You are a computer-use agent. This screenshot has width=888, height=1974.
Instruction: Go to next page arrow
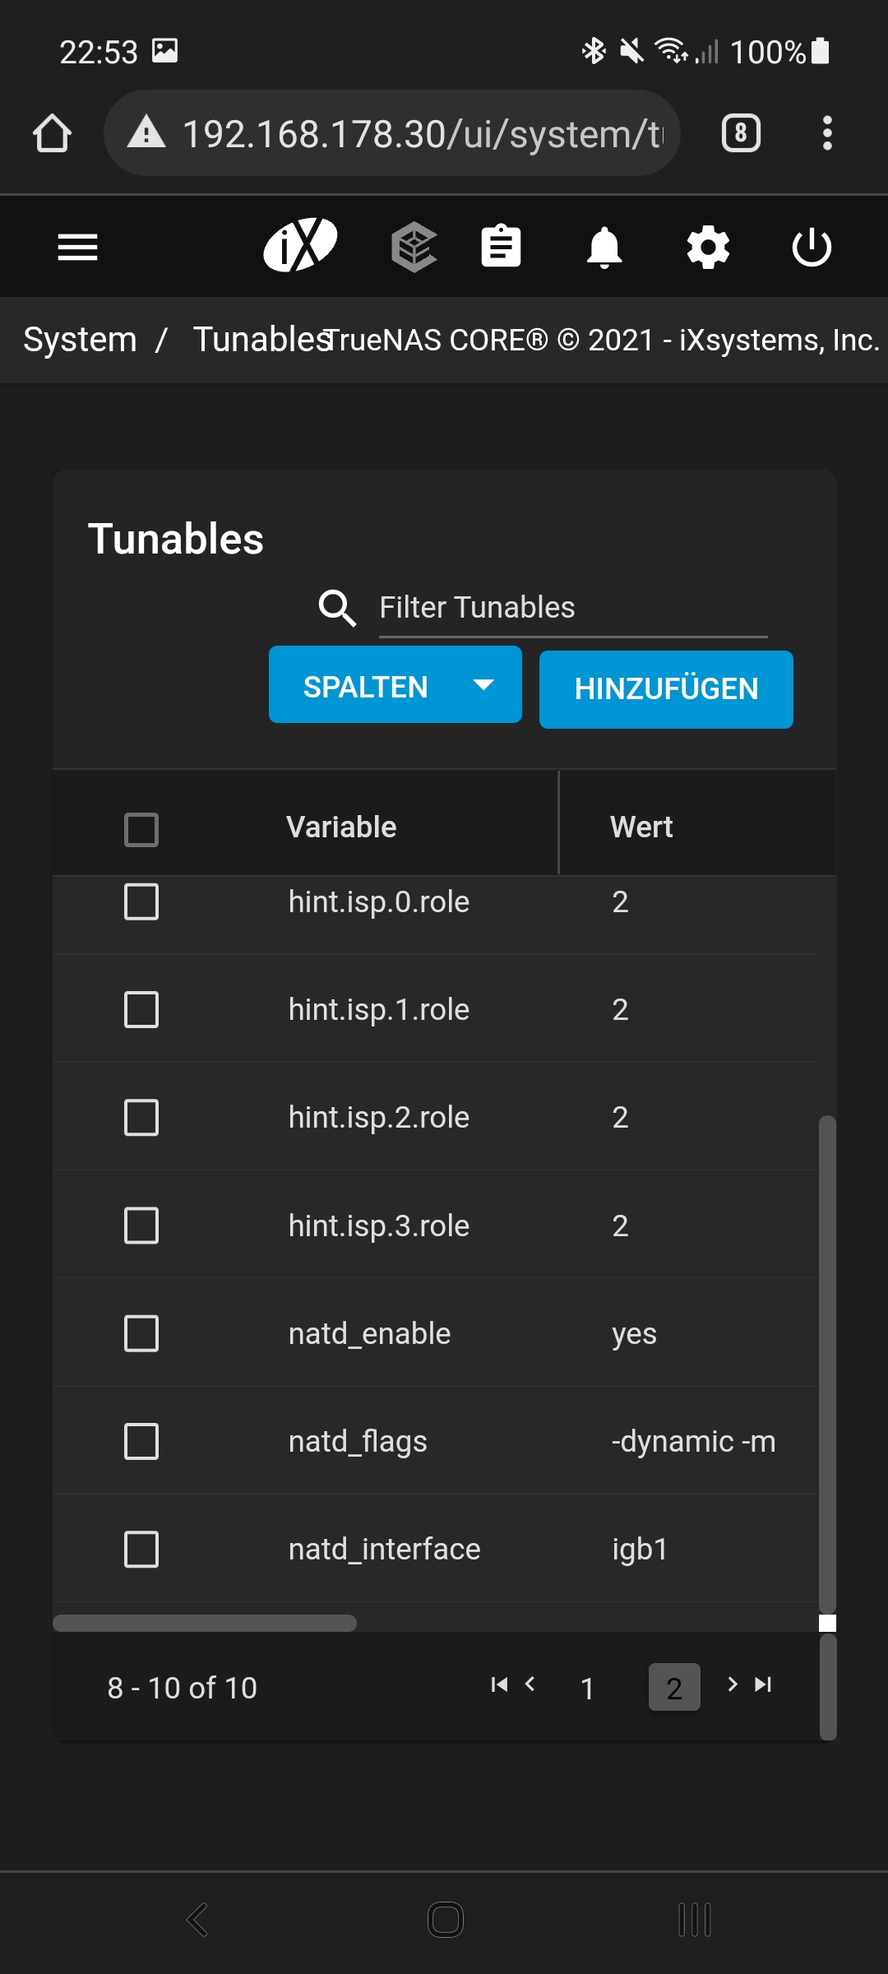[732, 1684]
